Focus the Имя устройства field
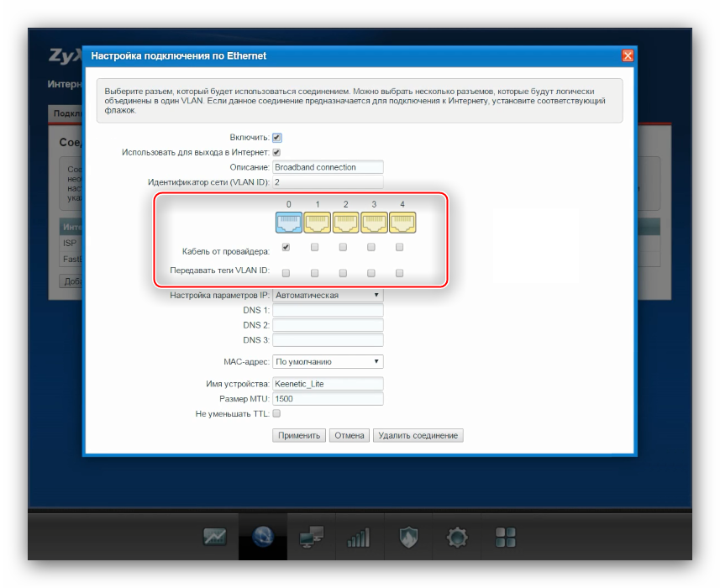Viewport: 720px width, 588px height. (x=328, y=384)
